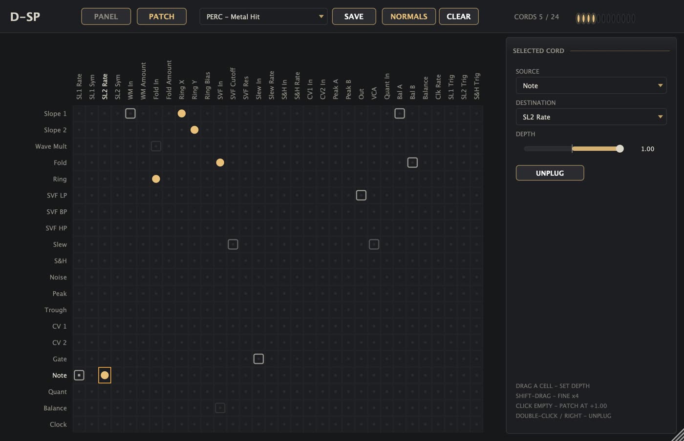Click the window resize grip corner
The height and width of the screenshot is (441, 684).
[x=678, y=435]
